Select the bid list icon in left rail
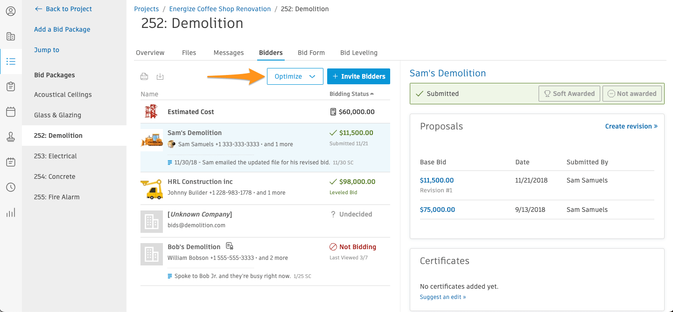Screen dimensions: 673x312 point(11,61)
